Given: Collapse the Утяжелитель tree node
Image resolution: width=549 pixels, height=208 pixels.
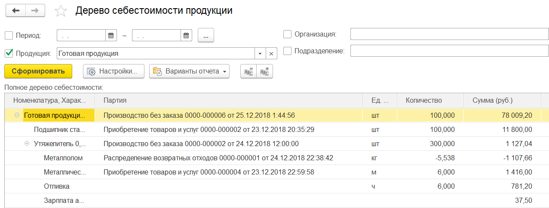Looking at the screenshot, I should pos(27,144).
